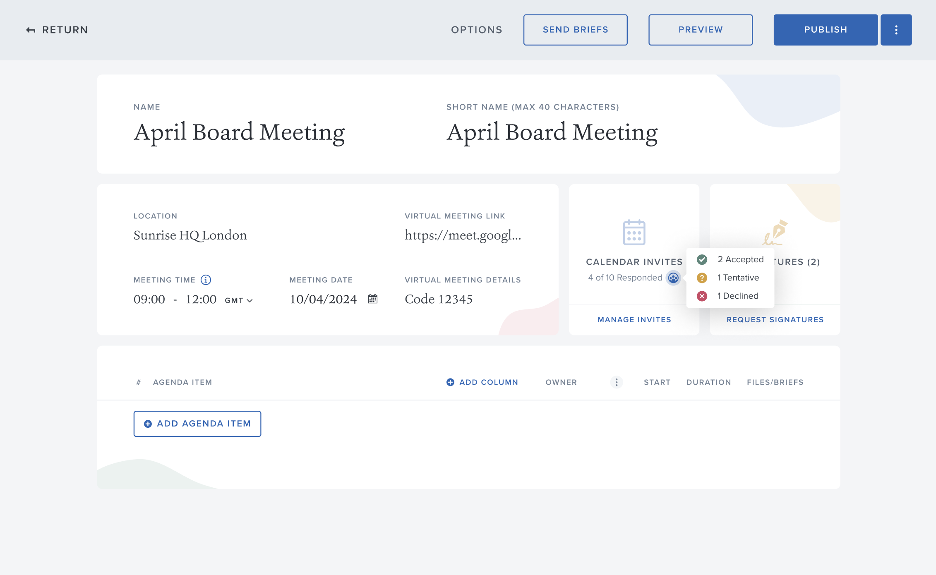Image resolution: width=936 pixels, height=575 pixels.
Task: Edit the end time 12:00
Action: [201, 299]
